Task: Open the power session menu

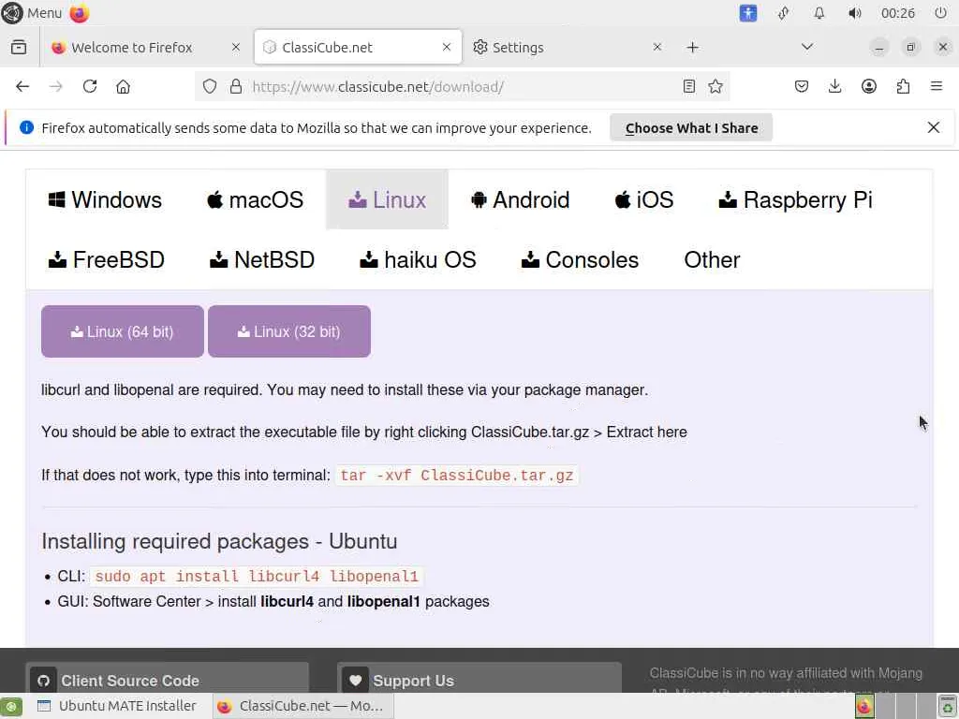Action: 940,13
